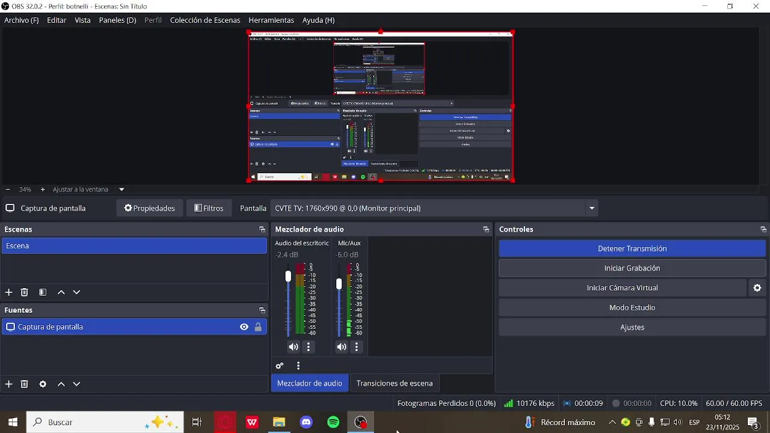Click the preview canvas screen capture
Viewport: 770px width, 433px height.
click(x=380, y=106)
